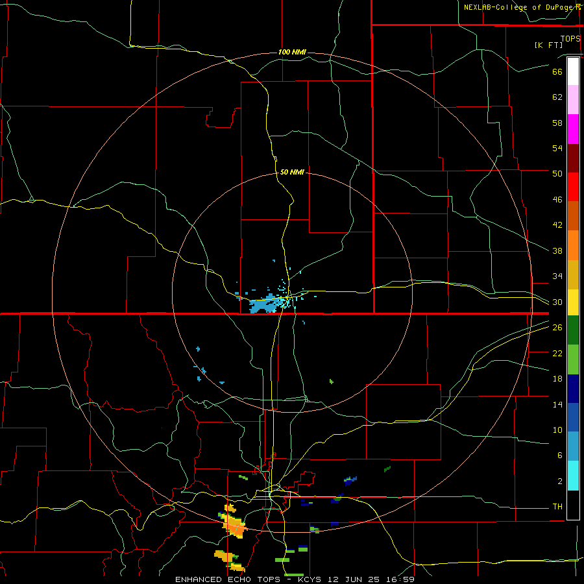The width and height of the screenshot is (584, 584).
Task: Click the "42" legend value
Action: pos(557,225)
